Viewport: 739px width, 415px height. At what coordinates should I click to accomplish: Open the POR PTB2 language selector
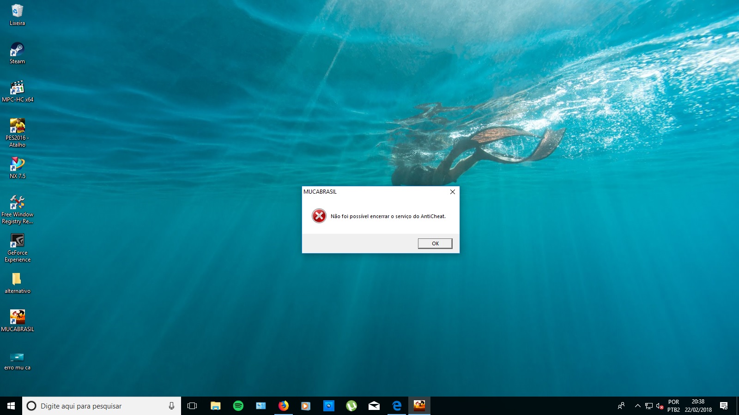673,406
